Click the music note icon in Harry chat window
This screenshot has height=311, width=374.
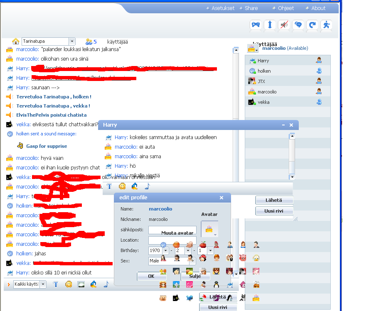click(147, 186)
